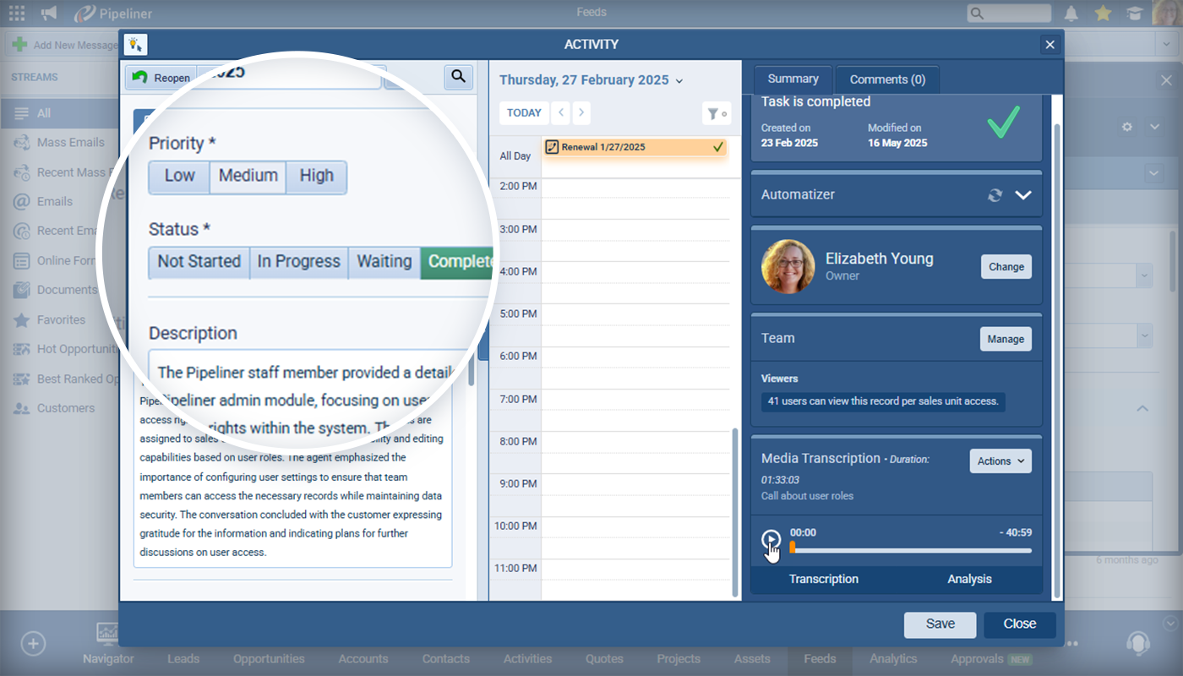1183x676 pixels.
Task: Click the calendar filter funnel icon
Action: coord(715,113)
